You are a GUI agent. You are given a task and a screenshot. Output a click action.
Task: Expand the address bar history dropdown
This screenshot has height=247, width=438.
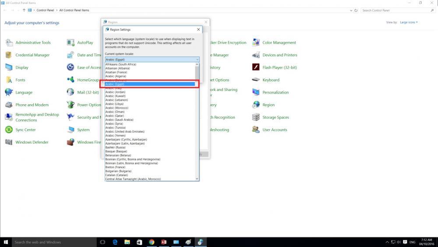(x=351, y=11)
